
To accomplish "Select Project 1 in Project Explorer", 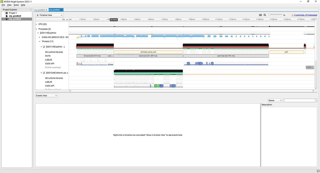I will tap(13, 13).
